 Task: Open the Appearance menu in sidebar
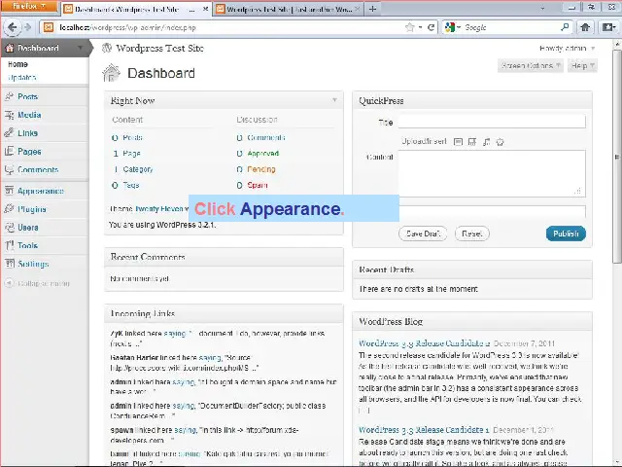(x=41, y=191)
